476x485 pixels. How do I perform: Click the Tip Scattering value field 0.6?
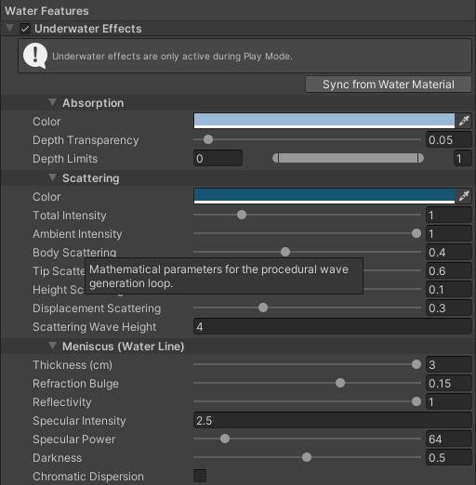coord(449,270)
